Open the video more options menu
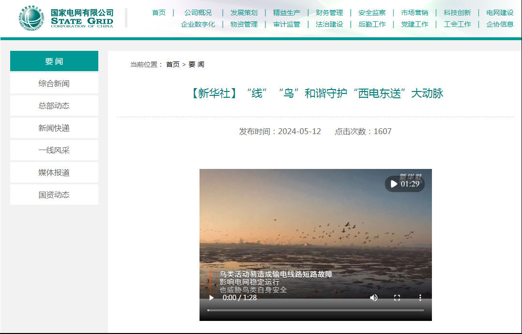The width and height of the screenshot is (522, 334). (420, 298)
